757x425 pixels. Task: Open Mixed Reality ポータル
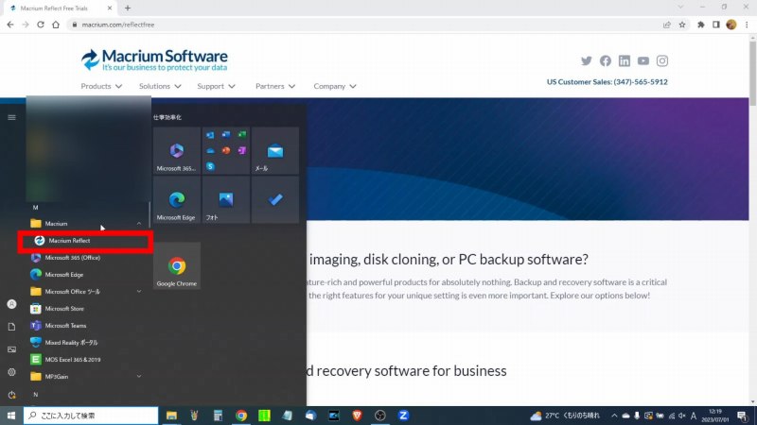click(x=63, y=343)
